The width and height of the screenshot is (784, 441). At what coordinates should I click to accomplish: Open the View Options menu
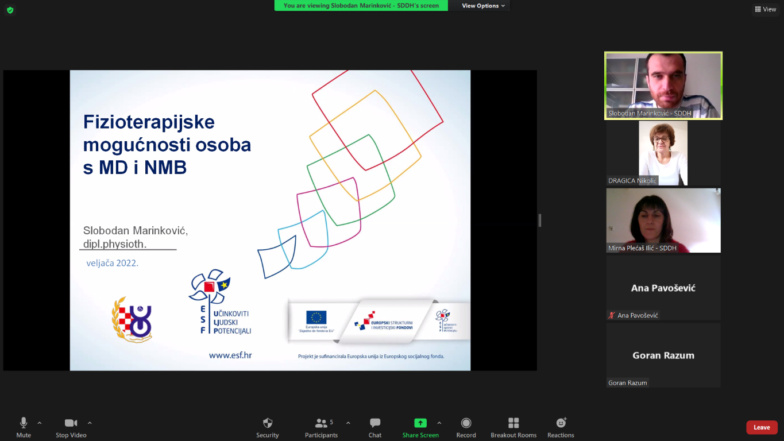[483, 6]
